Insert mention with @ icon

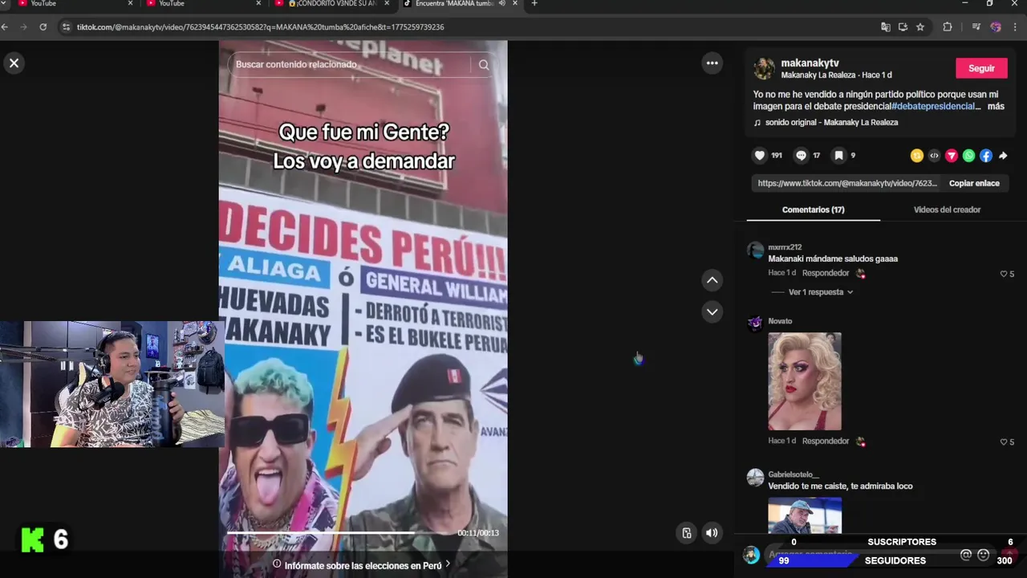tap(966, 555)
